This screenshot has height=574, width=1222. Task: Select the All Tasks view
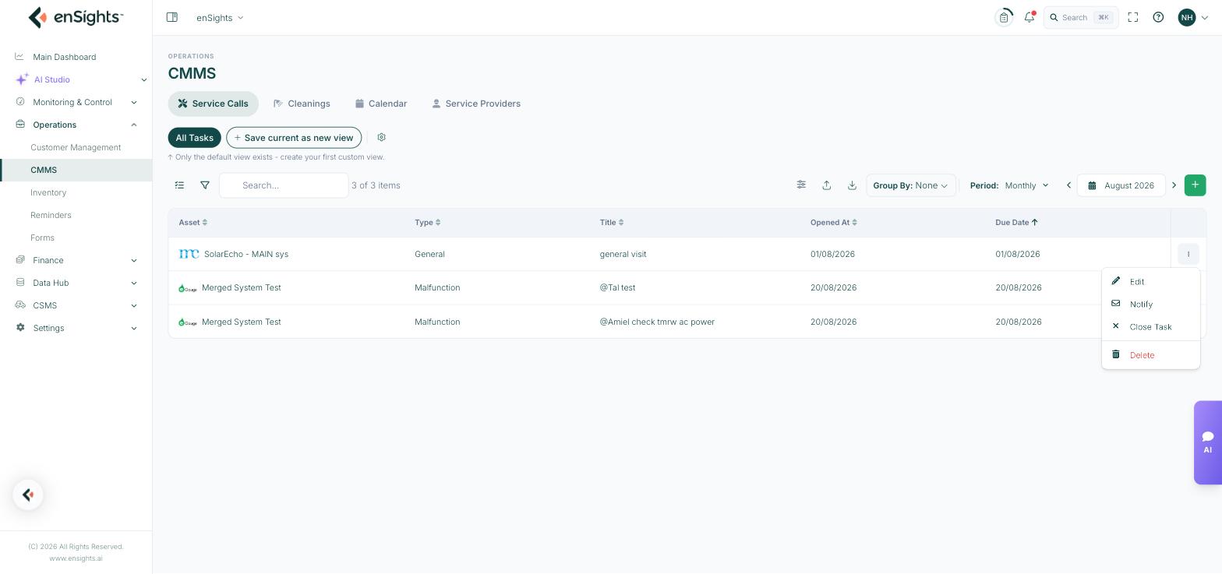[x=194, y=138]
